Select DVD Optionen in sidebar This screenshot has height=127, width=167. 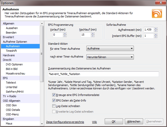[x=14, y=64]
